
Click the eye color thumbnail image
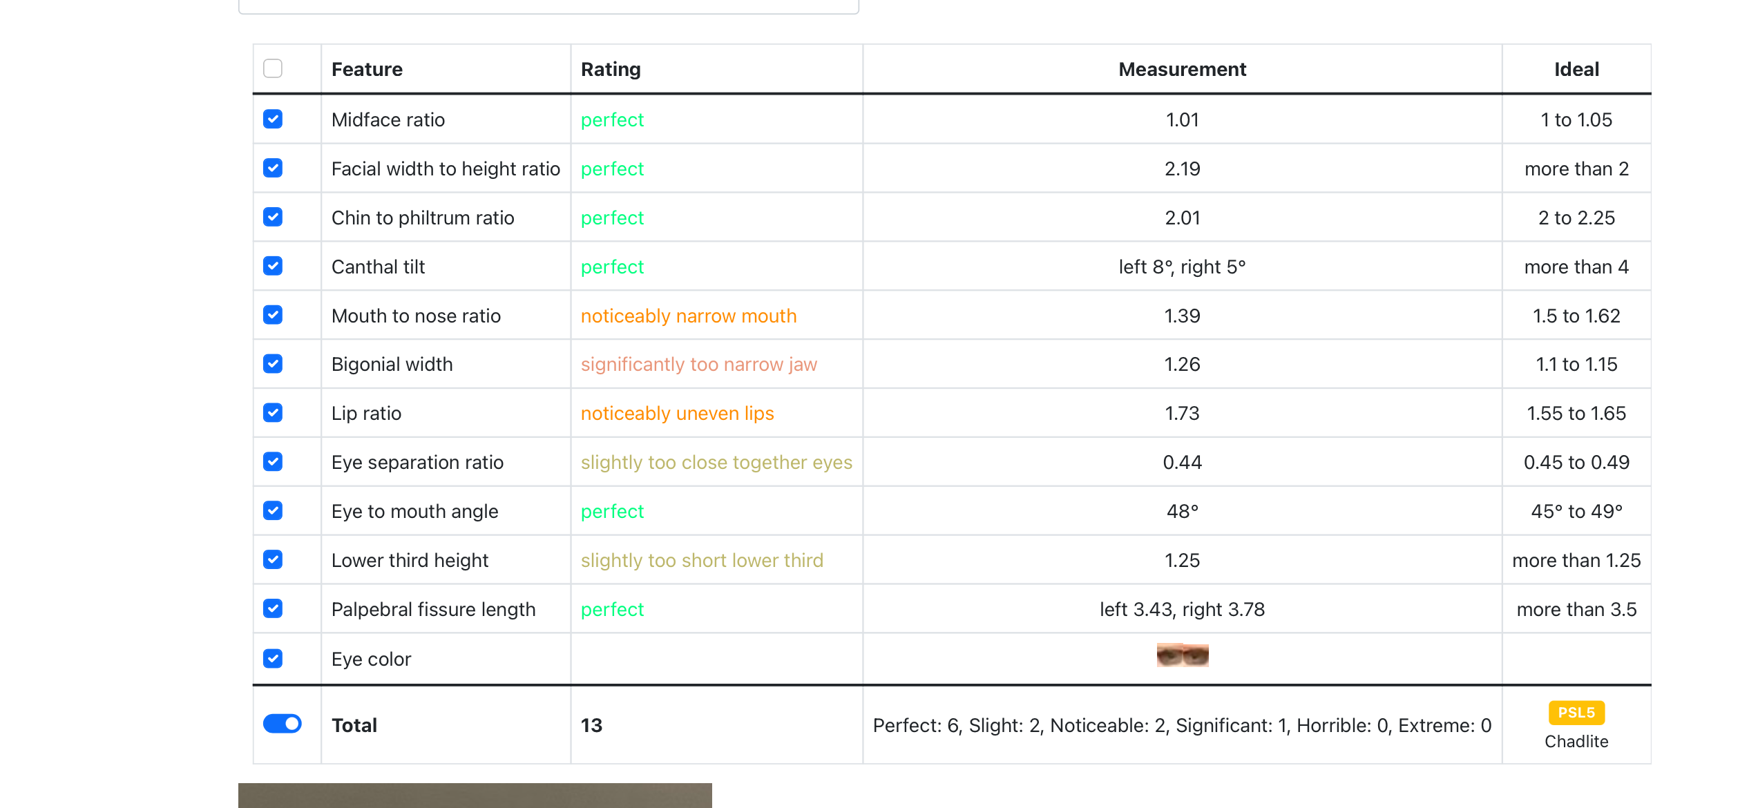click(1183, 655)
